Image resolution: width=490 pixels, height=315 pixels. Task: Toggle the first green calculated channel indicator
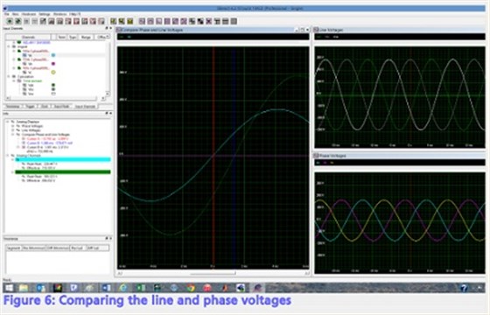pos(53,85)
